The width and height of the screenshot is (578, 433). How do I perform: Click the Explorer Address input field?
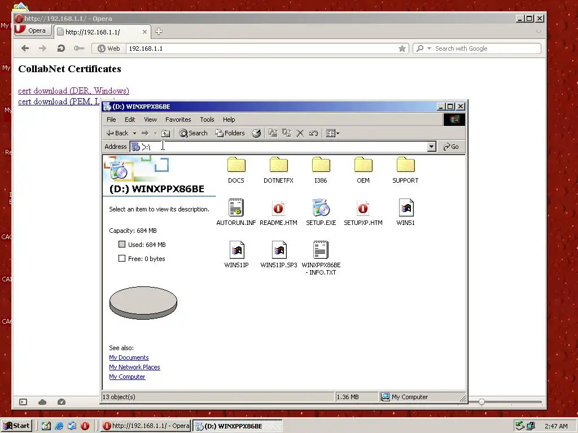(283, 147)
